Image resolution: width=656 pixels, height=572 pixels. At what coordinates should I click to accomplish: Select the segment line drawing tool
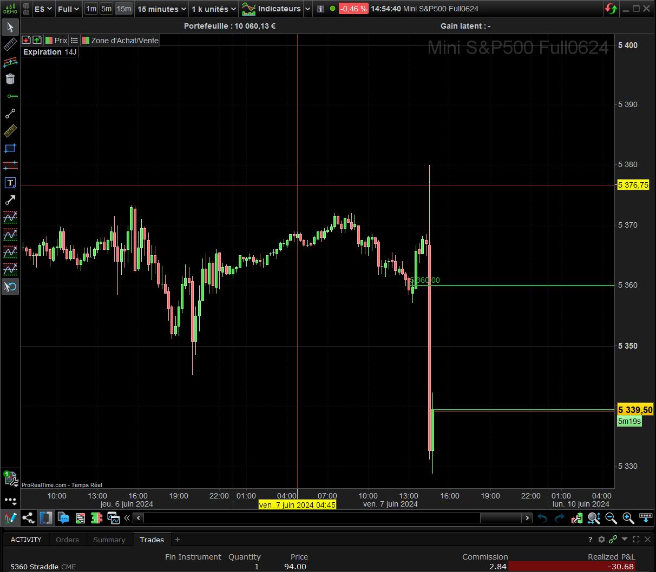[10, 114]
